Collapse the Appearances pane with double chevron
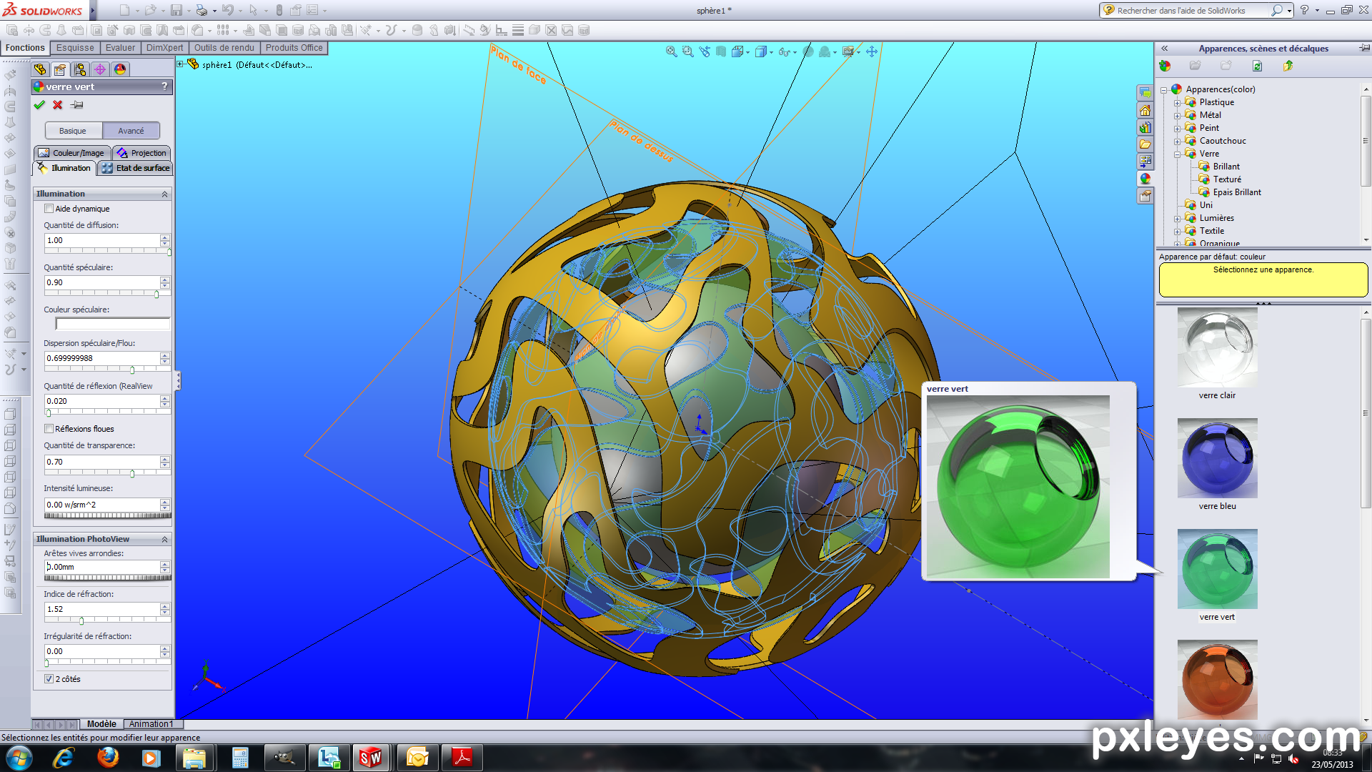 tap(1165, 49)
